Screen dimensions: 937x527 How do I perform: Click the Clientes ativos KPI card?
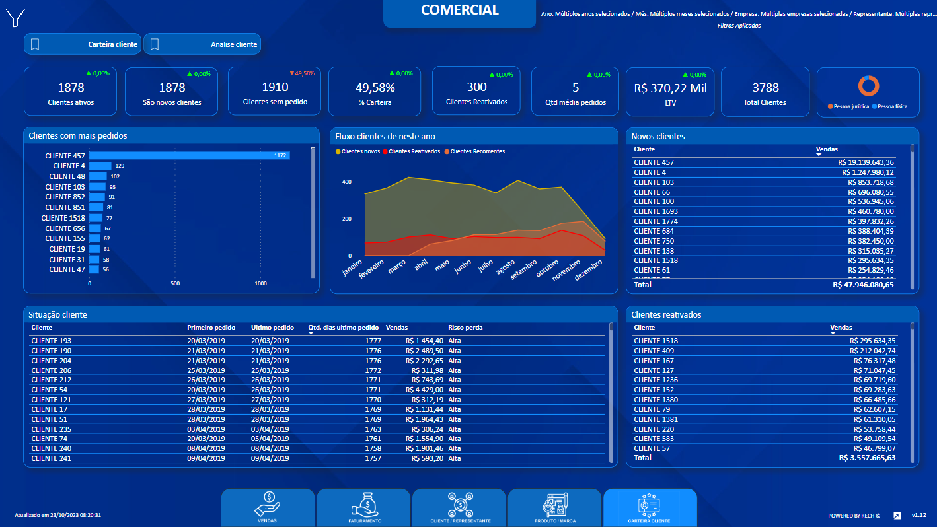pyautogui.click(x=71, y=91)
